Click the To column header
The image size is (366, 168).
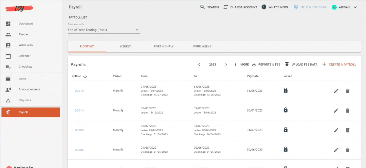pyautogui.click(x=195, y=76)
